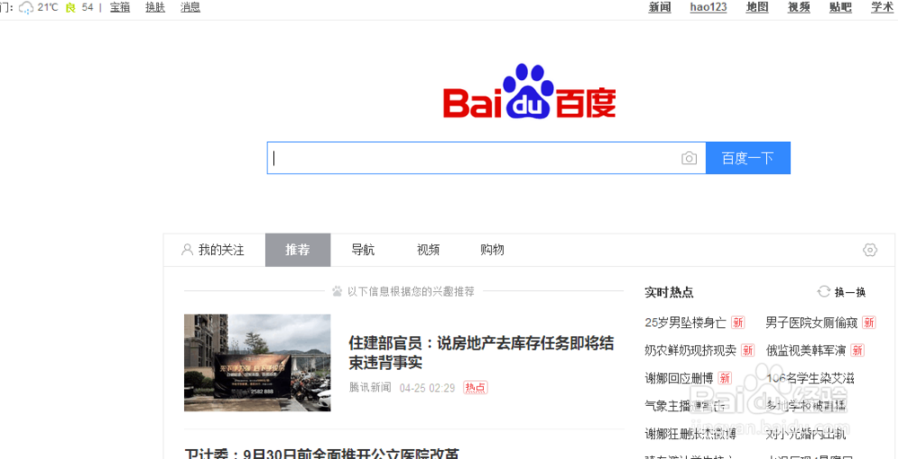Open hot topic 奶农鲜奶现挤现卖
The height and width of the screenshot is (459, 898).
690,350
